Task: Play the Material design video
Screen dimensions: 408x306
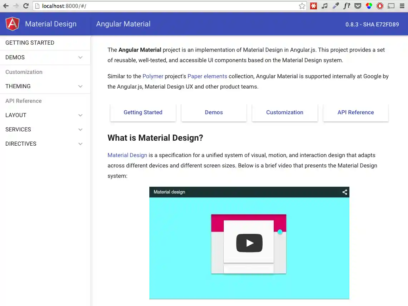Action: tap(249, 243)
